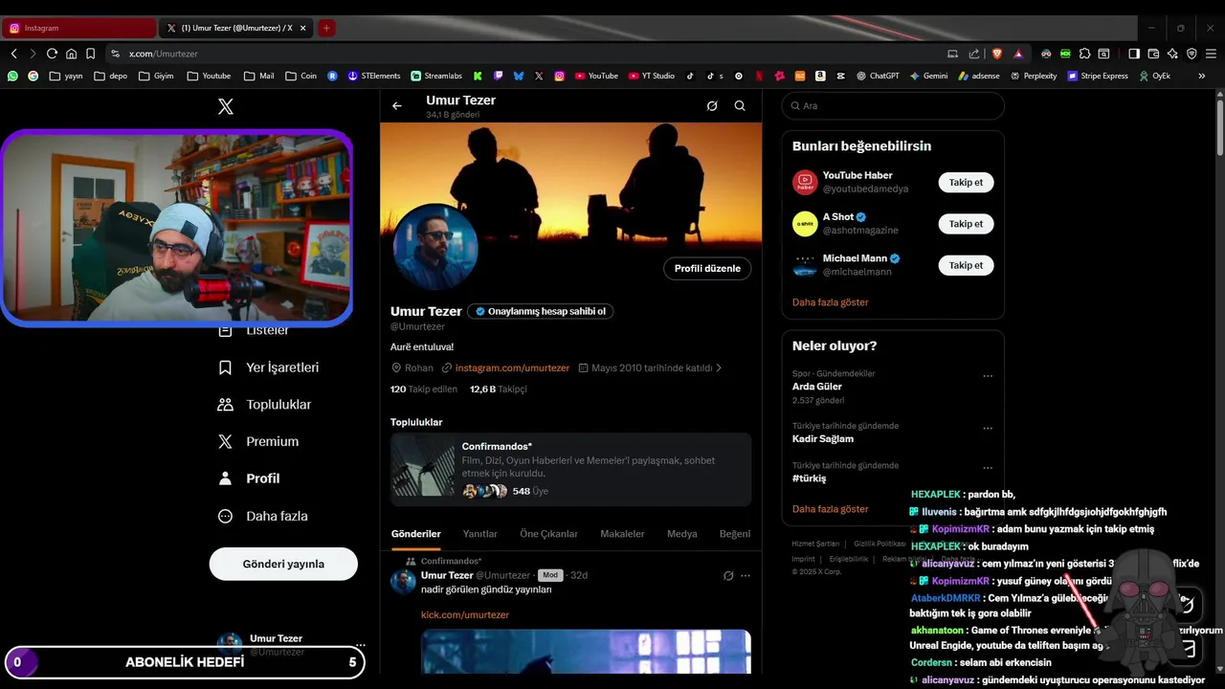Image resolution: width=1225 pixels, height=689 pixels.
Task: Follow YouTube Haber with Takip et
Action: click(966, 182)
